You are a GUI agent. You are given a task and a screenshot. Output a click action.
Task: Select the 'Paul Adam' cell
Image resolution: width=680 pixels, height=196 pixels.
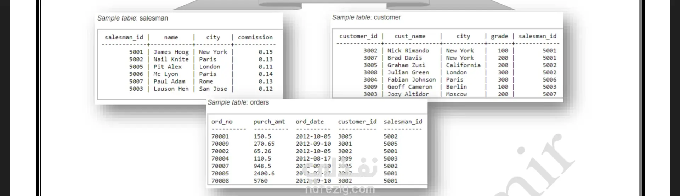169,81
